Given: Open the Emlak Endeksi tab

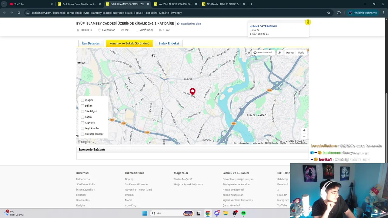Looking at the screenshot, I should pyautogui.click(x=169, y=43).
